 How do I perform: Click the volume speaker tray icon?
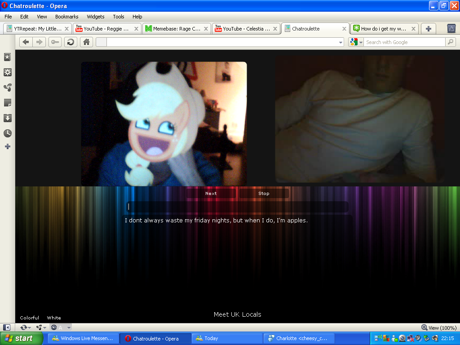pos(418,338)
